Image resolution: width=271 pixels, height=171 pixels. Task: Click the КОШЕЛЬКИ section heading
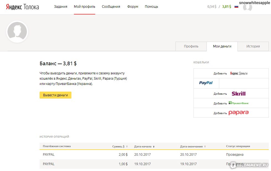click(201, 62)
